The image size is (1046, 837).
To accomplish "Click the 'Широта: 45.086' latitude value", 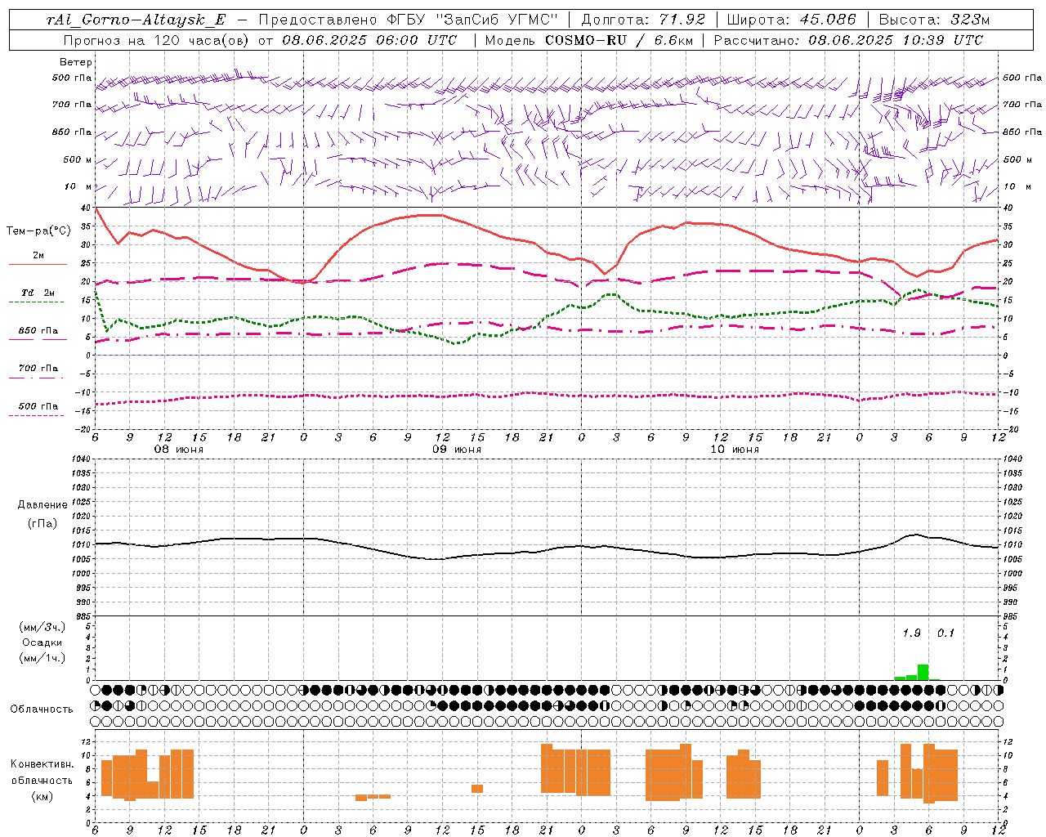I will (x=791, y=20).
